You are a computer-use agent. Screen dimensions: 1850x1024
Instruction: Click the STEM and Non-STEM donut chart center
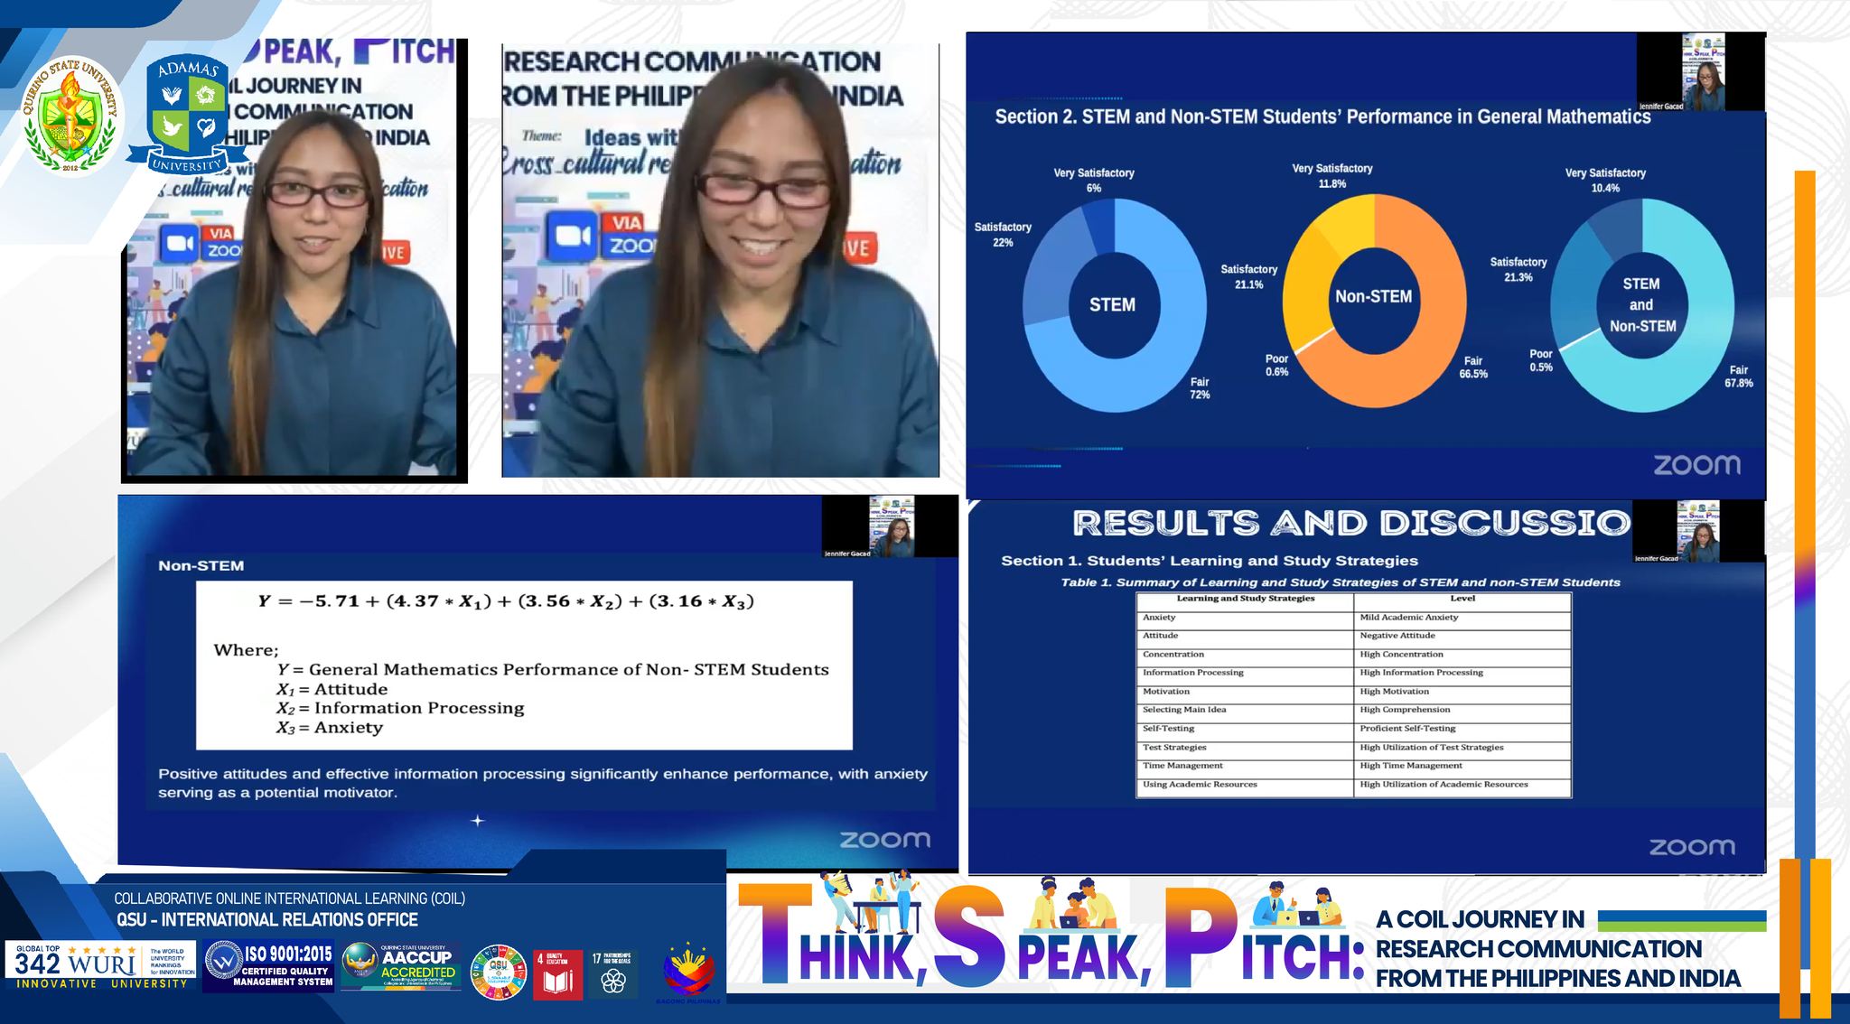tap(1642, 304)
